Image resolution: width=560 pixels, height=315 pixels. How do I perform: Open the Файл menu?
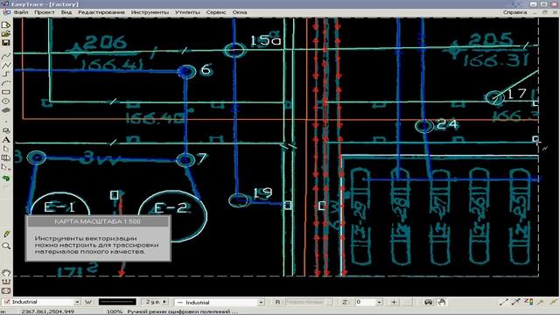tap(21, 12)
